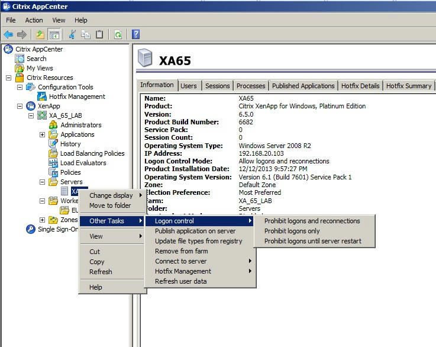Switch to the Published Applications tab

[303, 86]
